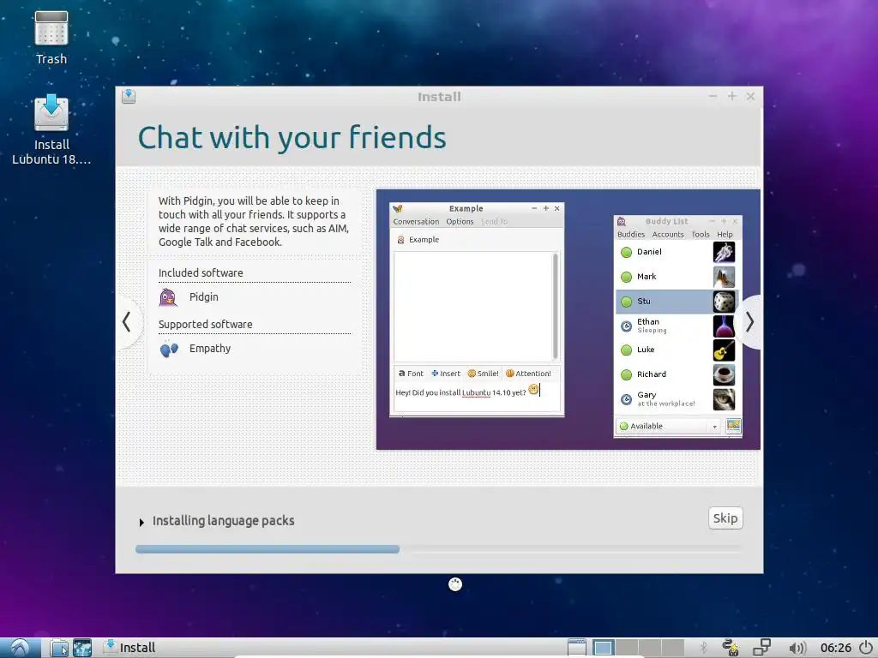Open the Lubuntu start menu
Image resolution: width=878 pixels, height=658 pixels.
pos(21,648)
